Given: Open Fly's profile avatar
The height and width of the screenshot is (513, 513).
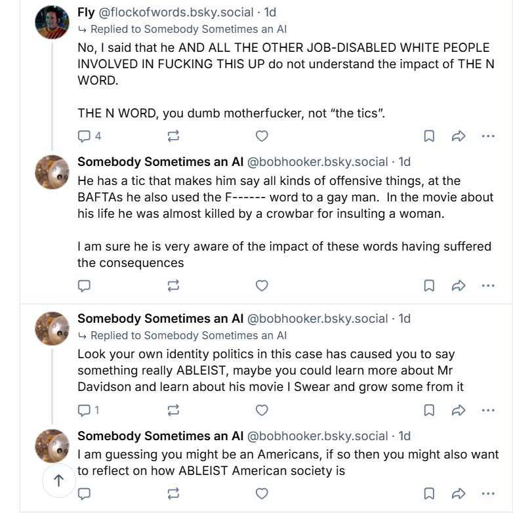Looking at the screenshot, I should [x=52, y=22].
